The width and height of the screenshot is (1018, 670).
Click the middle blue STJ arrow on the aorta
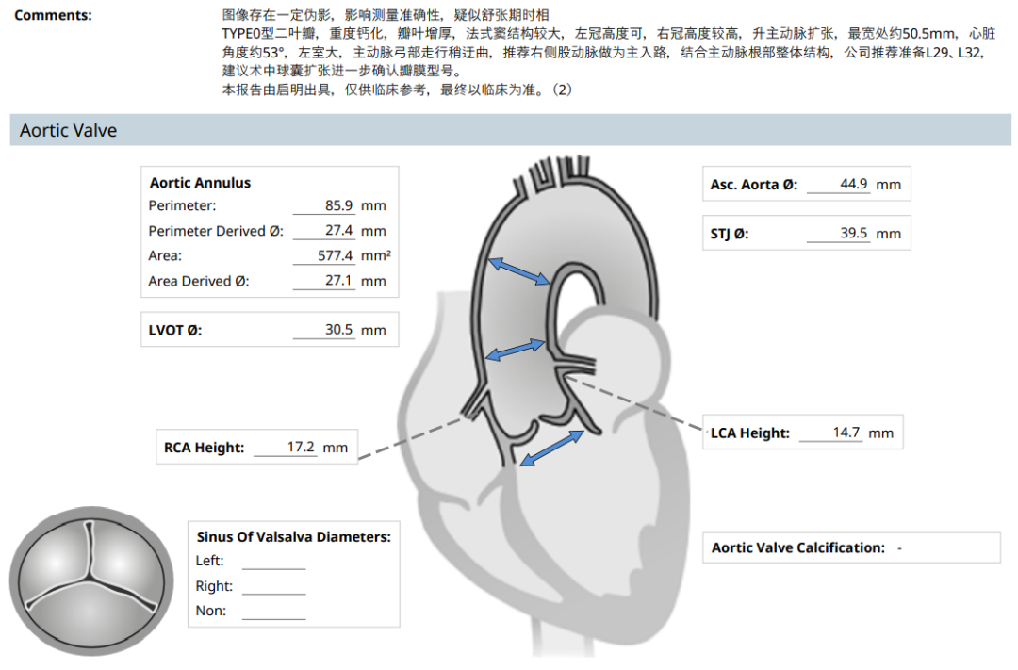515,350
